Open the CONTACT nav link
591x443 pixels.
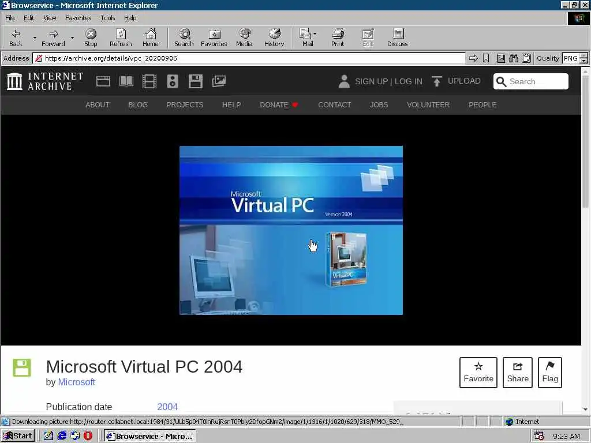[334, 105]
